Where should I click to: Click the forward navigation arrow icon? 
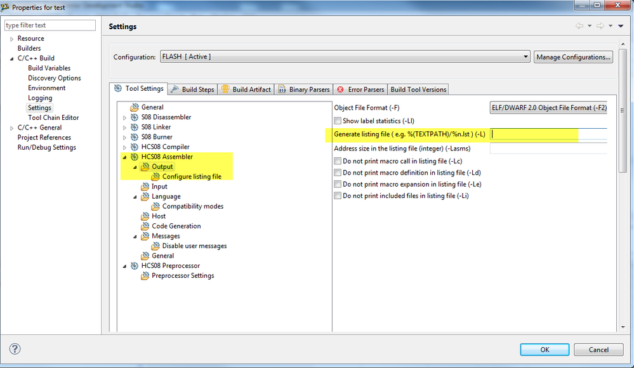pyautogui.click(x=600, y=26)
